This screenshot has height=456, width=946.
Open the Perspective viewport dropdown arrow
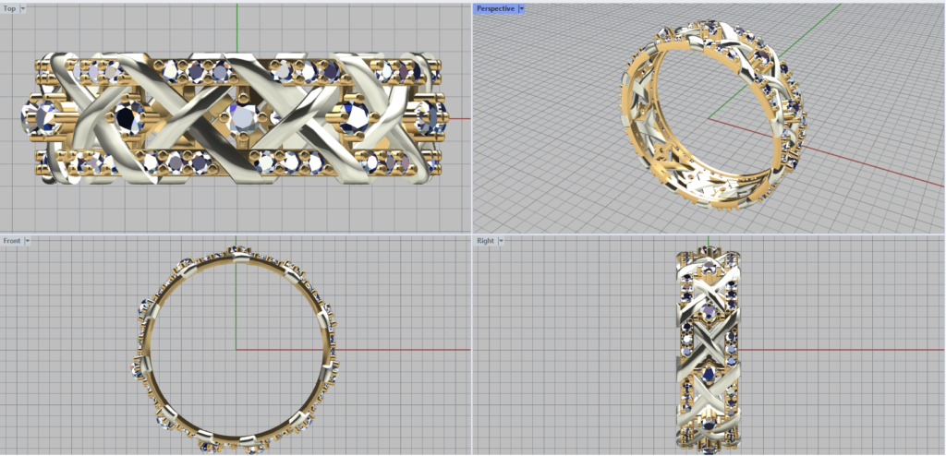(521, 8)
